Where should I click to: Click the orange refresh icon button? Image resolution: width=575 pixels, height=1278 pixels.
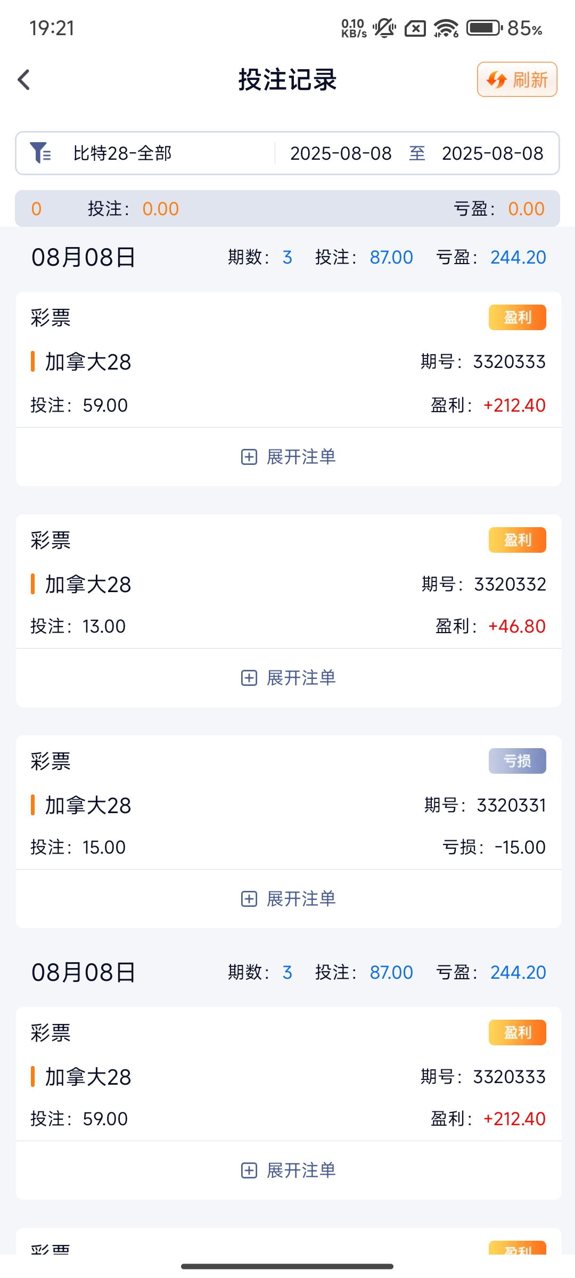[517, 80]
